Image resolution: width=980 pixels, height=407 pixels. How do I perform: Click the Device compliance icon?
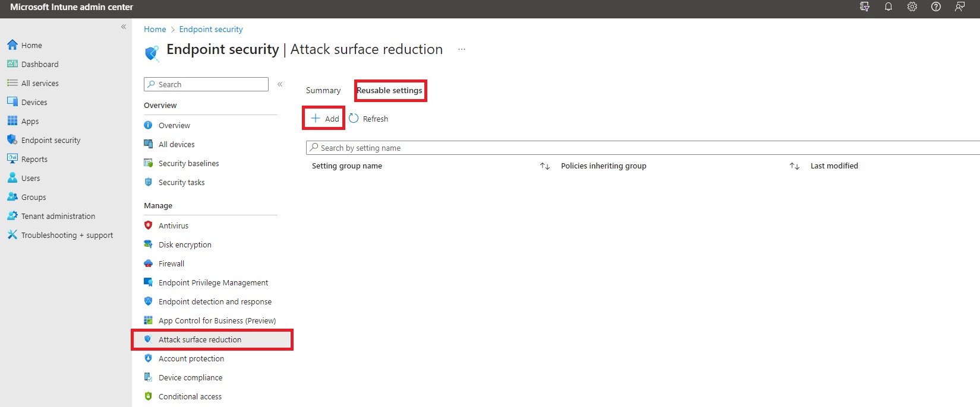[149, 377]
